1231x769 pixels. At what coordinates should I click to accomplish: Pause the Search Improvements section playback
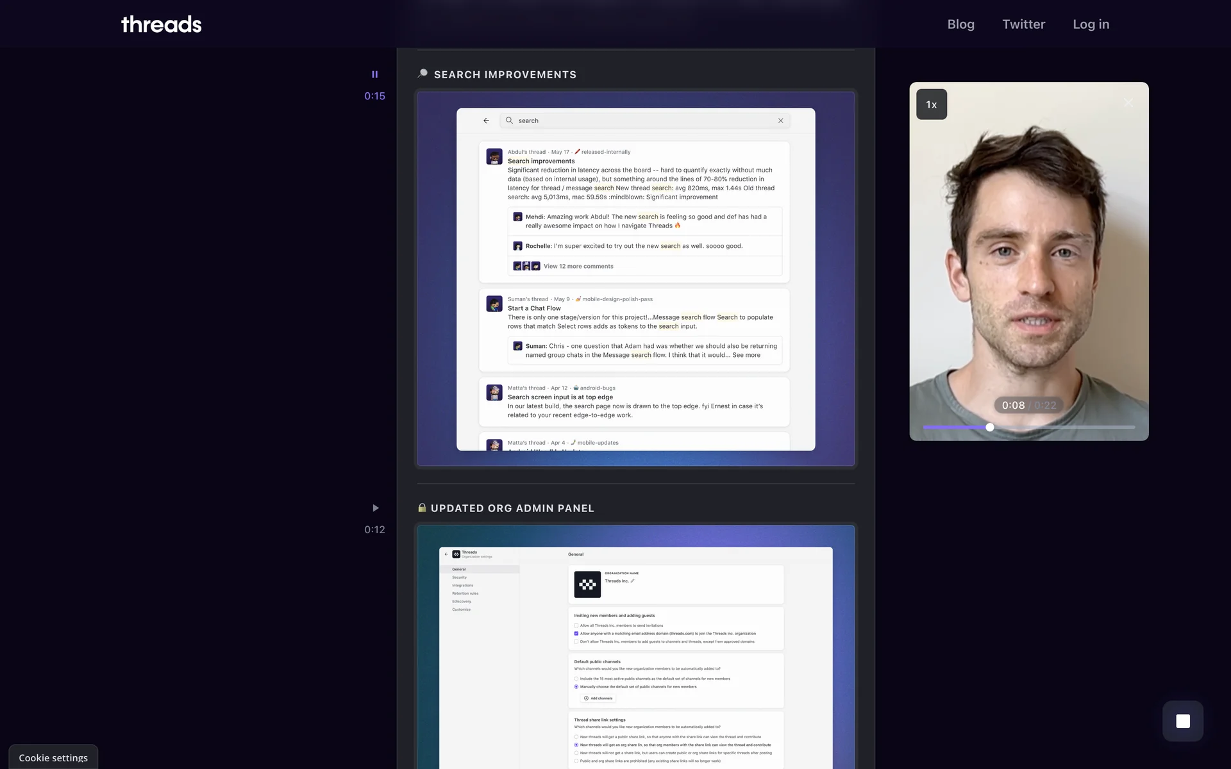coord(374,74)
